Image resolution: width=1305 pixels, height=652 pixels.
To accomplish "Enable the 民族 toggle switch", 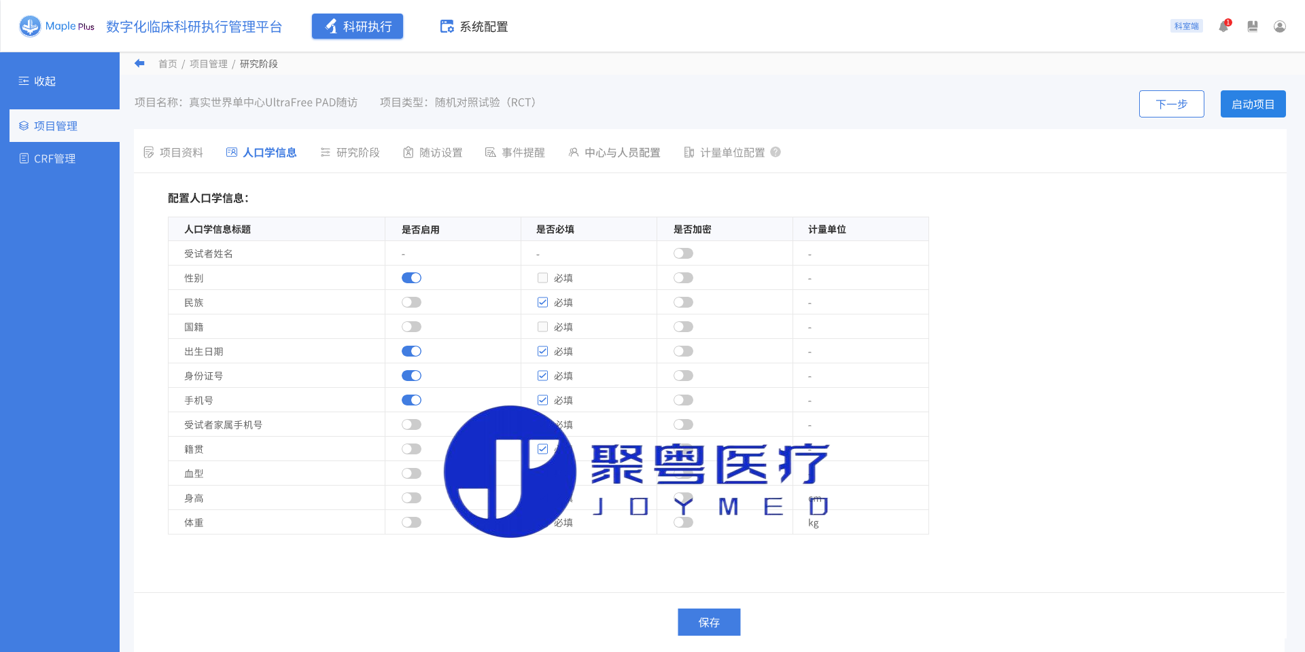I will (411, 302).
